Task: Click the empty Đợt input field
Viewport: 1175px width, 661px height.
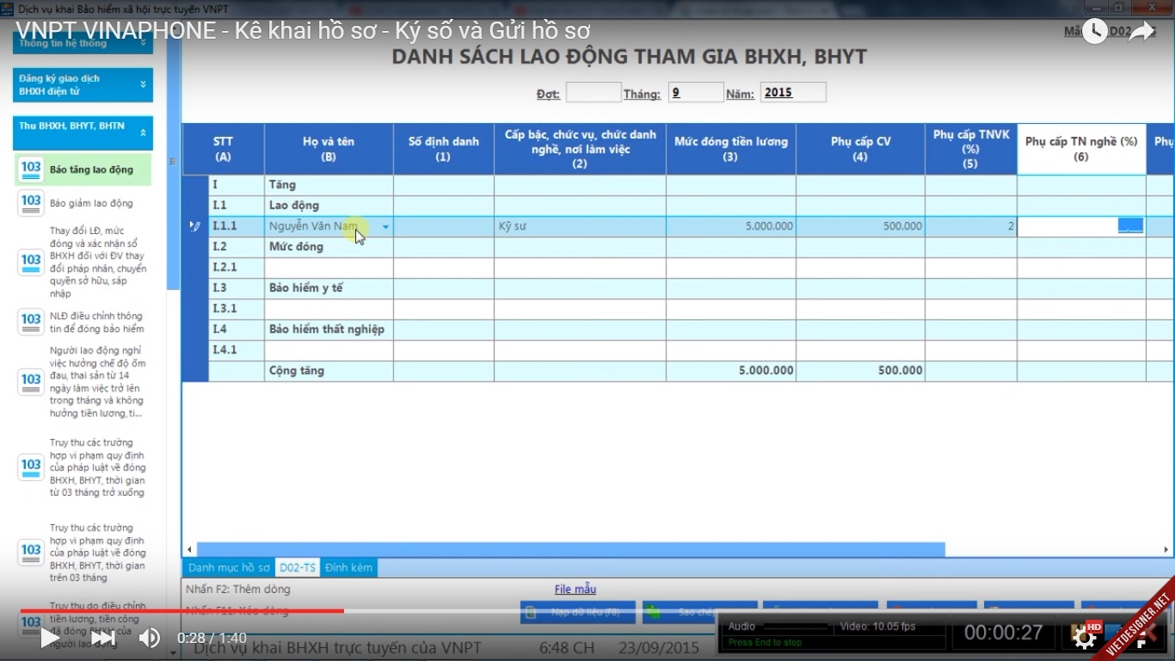Action: click(x=593, y=93)
